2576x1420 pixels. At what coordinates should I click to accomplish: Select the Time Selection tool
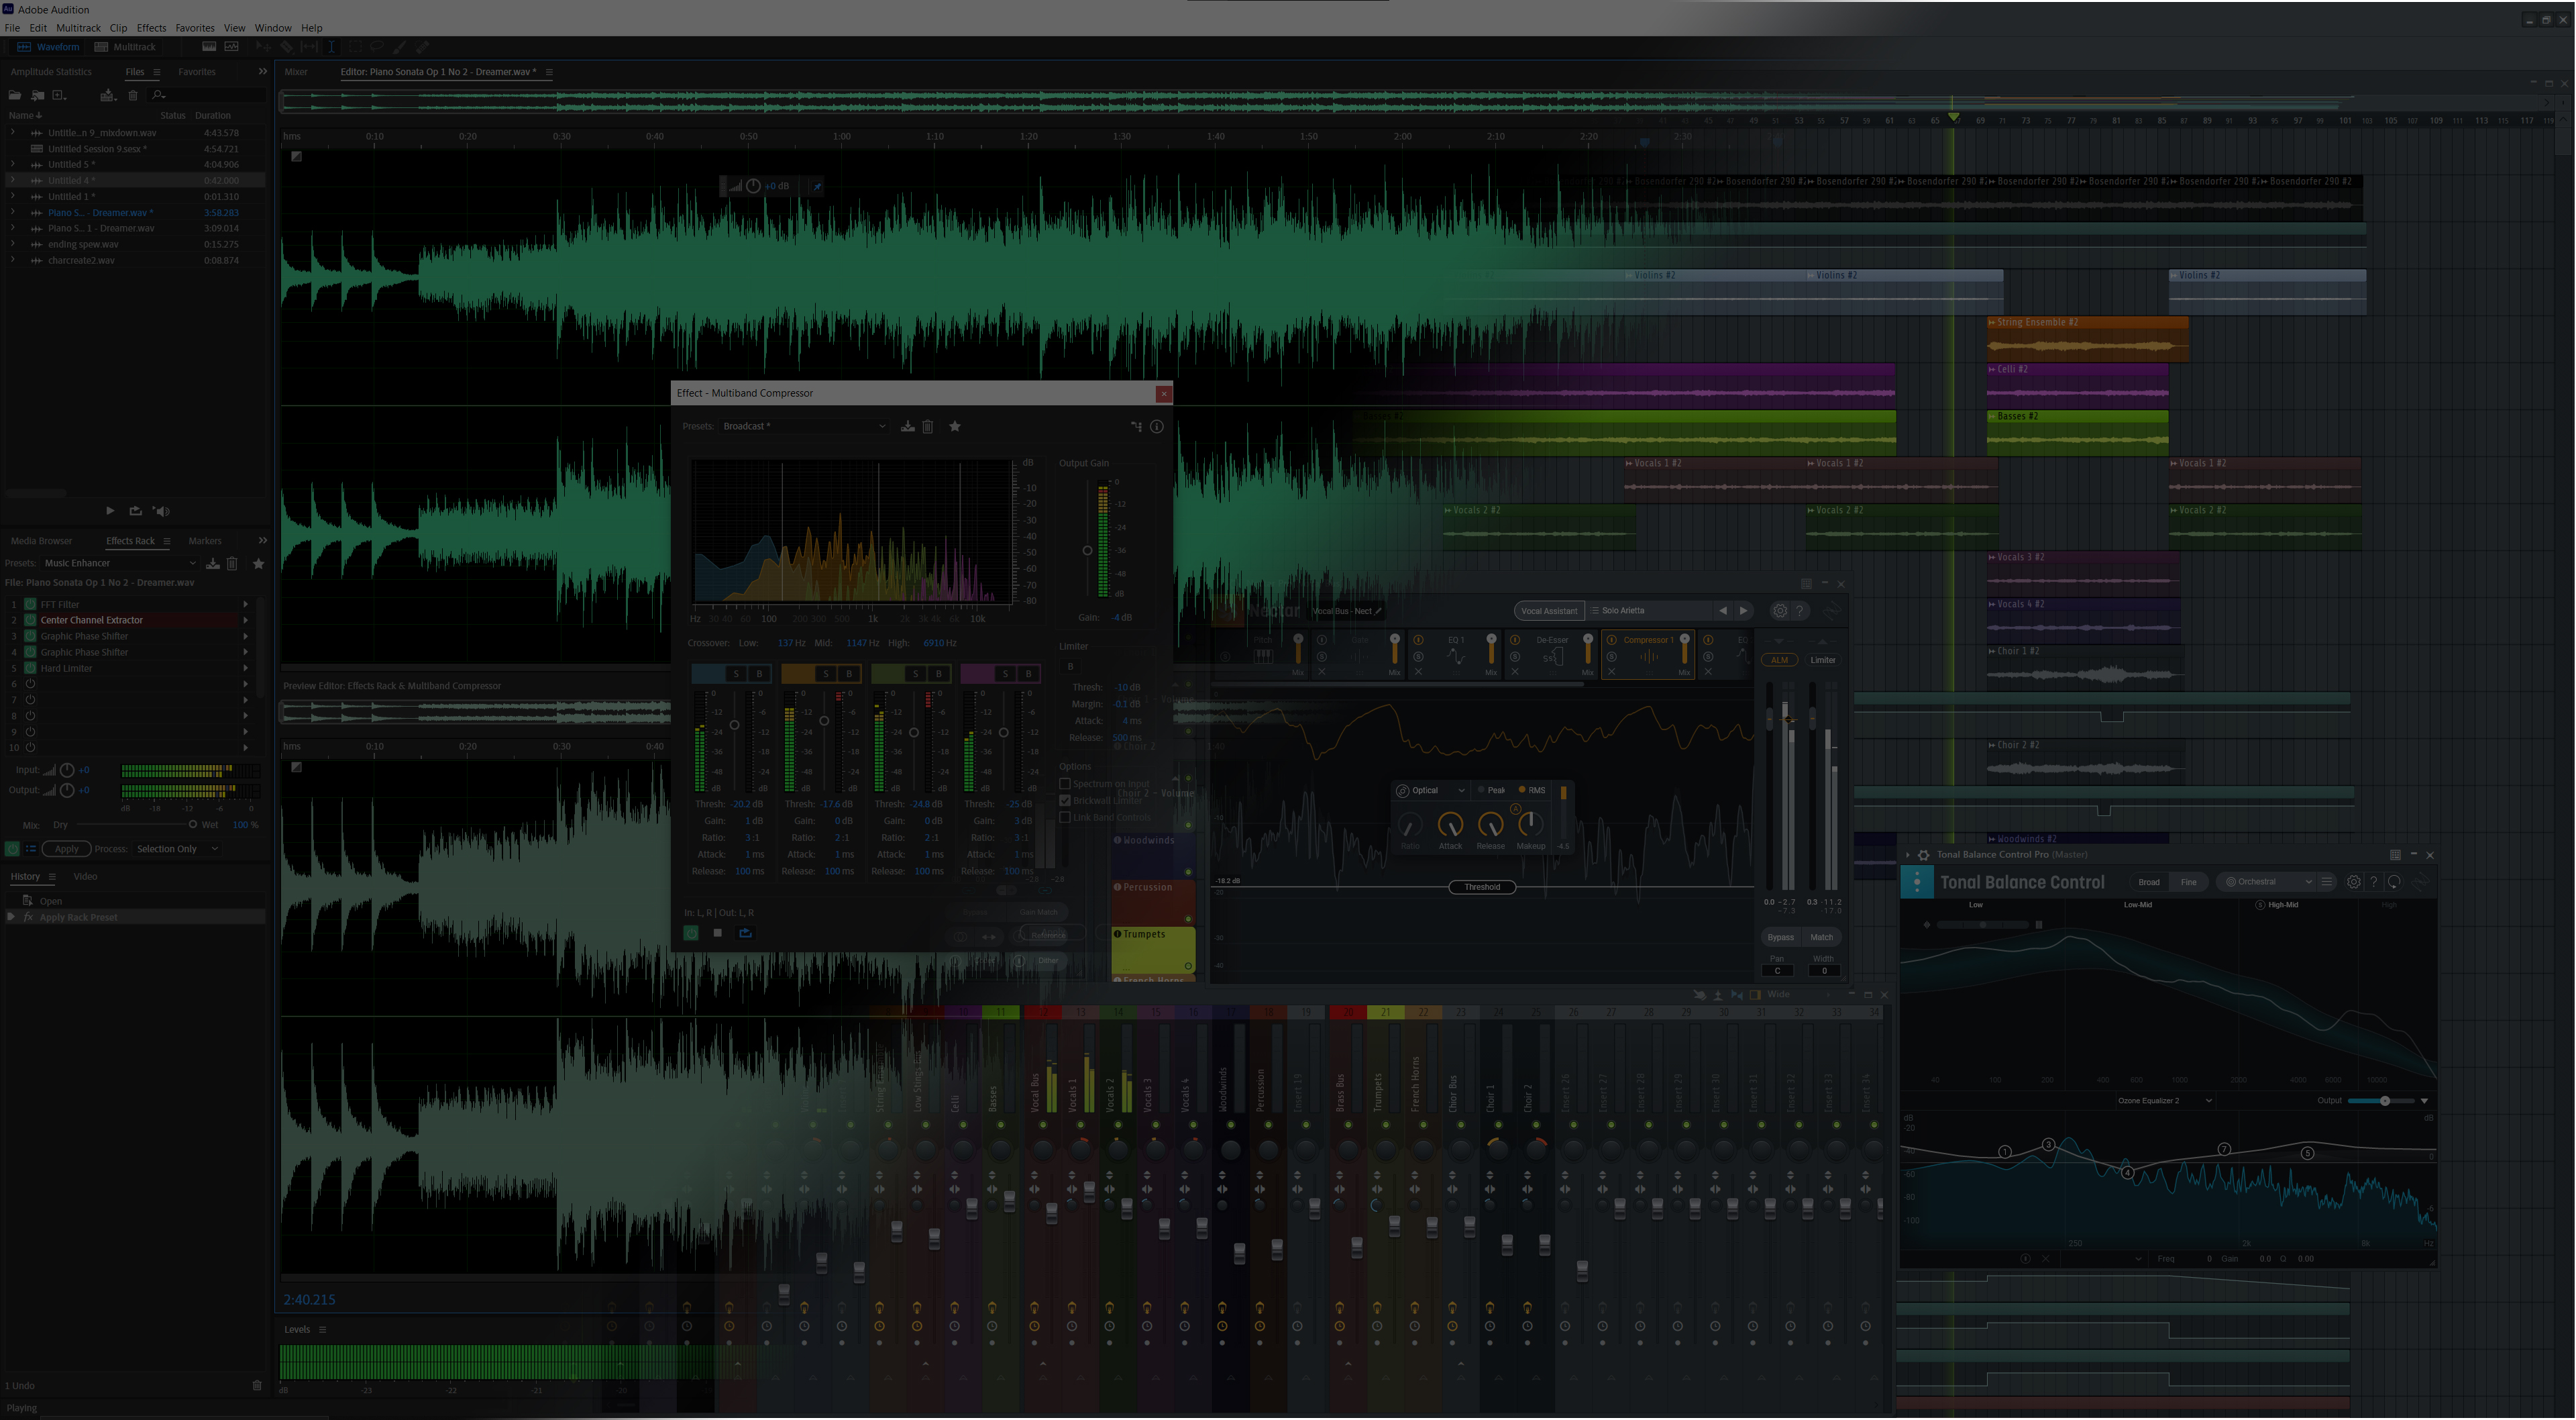(x=331, y=47)
